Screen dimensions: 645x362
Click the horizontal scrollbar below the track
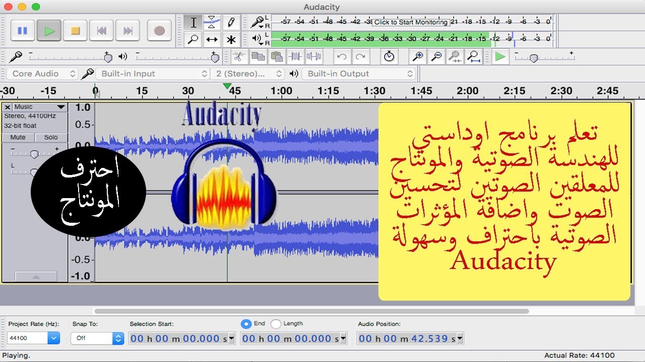point(311,311)
